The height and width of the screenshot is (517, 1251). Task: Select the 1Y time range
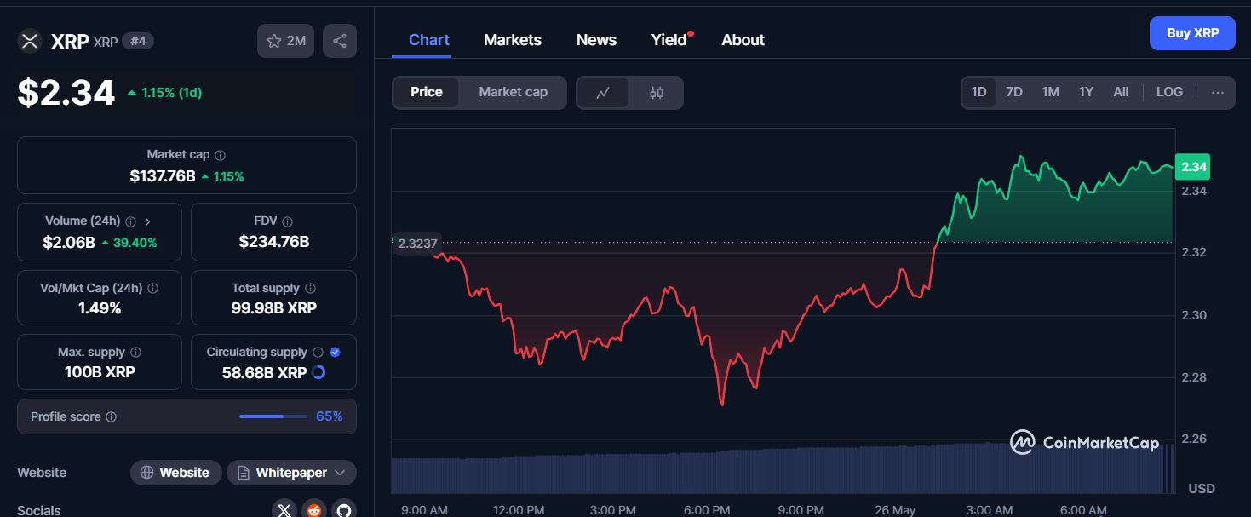[1086, 92]
